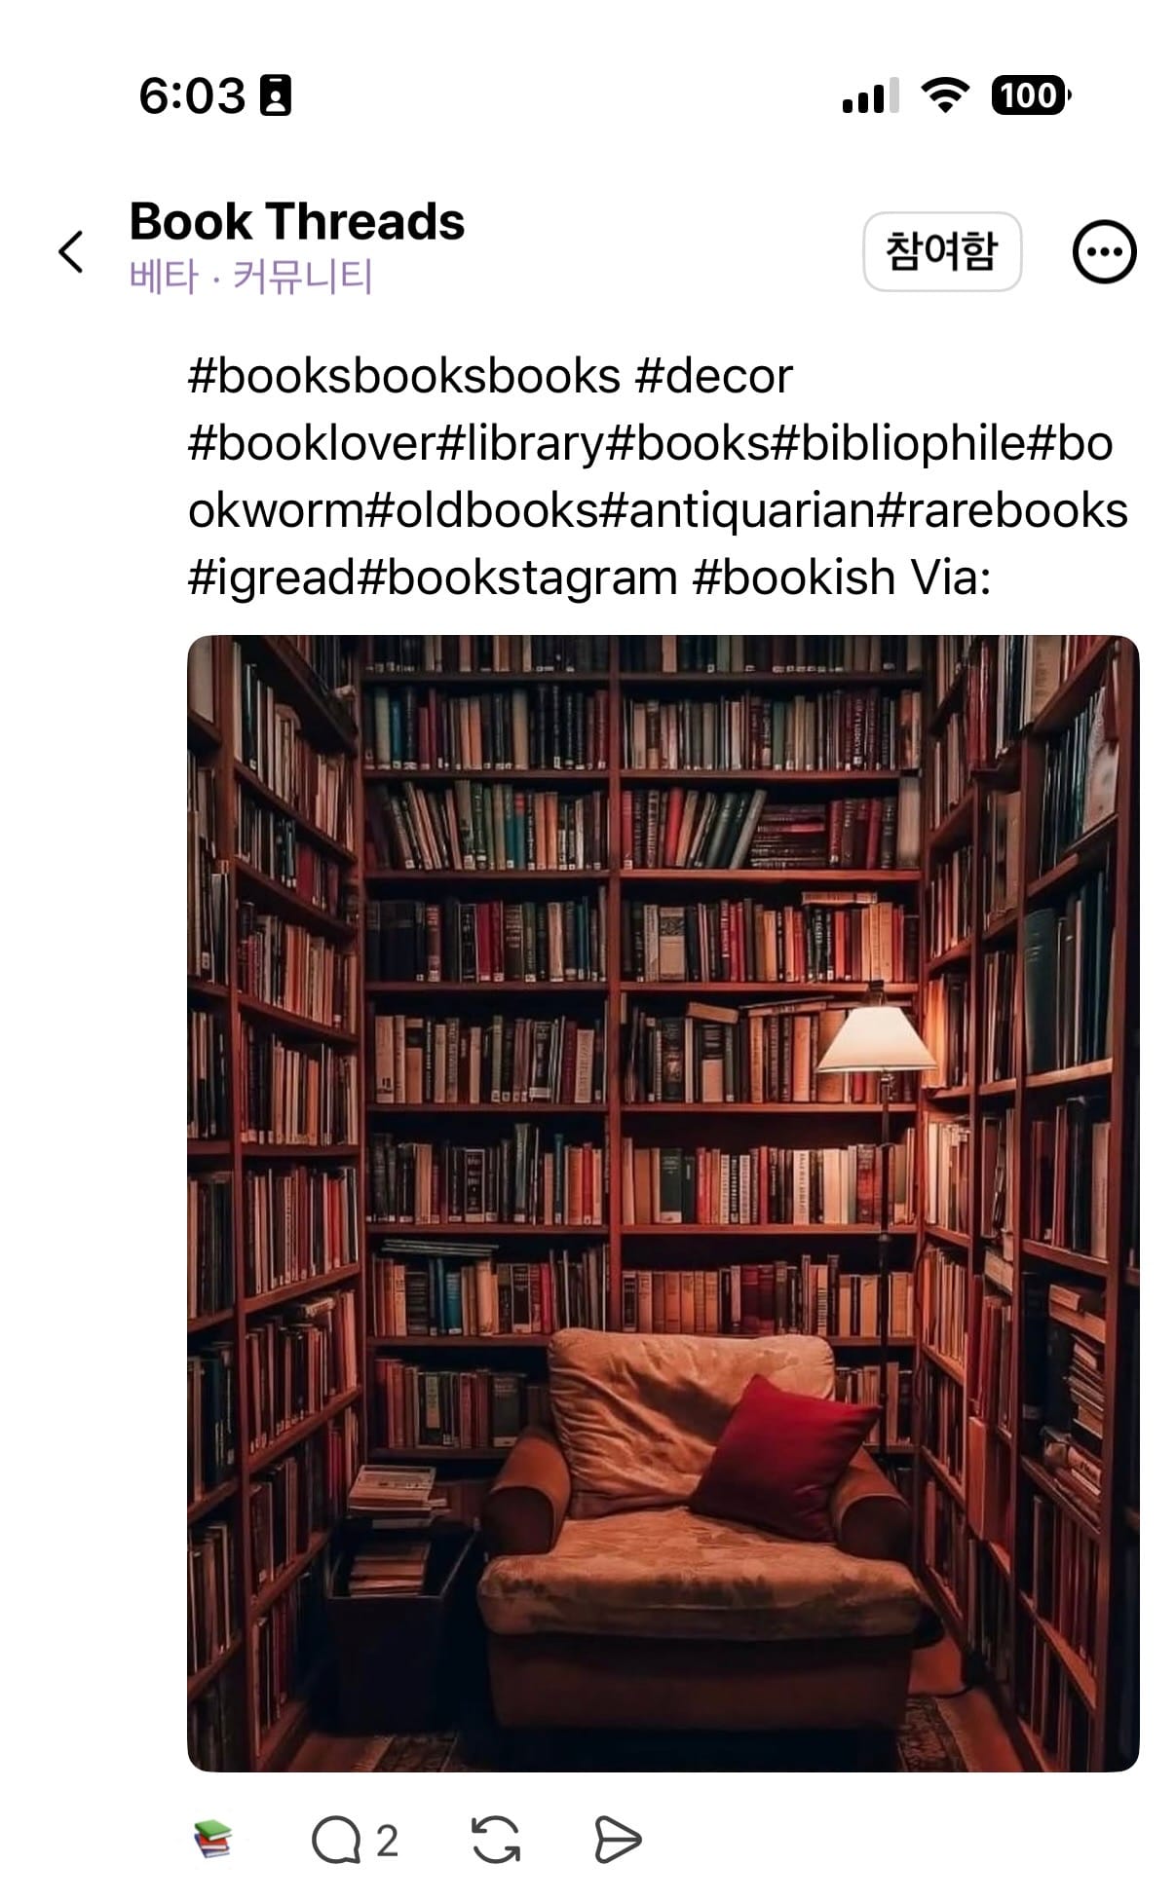View the library reading nook photo

[663, 1203]
